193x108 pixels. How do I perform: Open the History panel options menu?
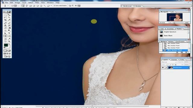click(x=189, y=41)
